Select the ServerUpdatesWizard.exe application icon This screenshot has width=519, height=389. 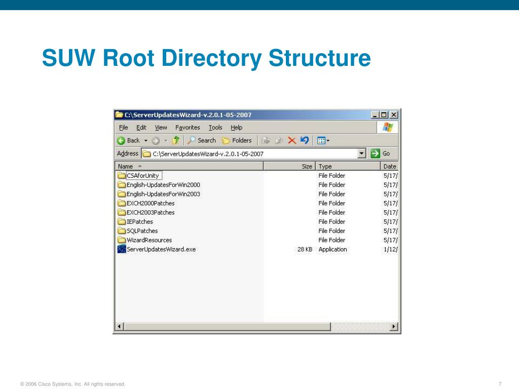pos(122,249)
